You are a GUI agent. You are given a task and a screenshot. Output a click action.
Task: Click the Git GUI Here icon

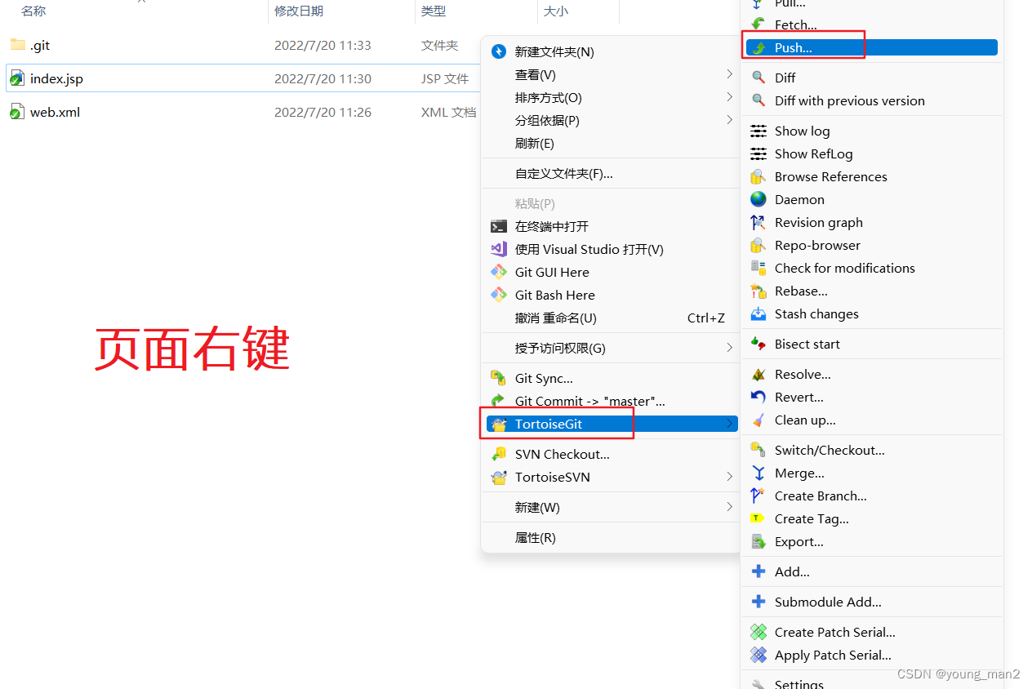(499, 272)
